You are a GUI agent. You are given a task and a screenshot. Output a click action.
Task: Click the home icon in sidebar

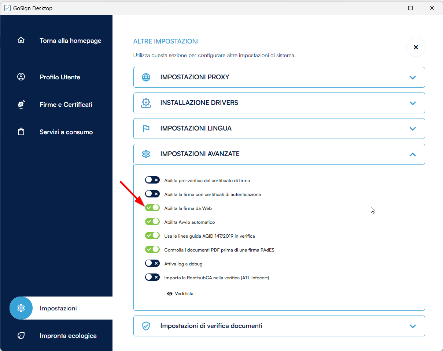pyautogui.click(x=21, y=41)
